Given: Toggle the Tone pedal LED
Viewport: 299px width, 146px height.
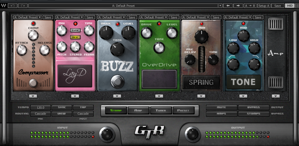Looking at the screenshot, I should tap(243, 23).
